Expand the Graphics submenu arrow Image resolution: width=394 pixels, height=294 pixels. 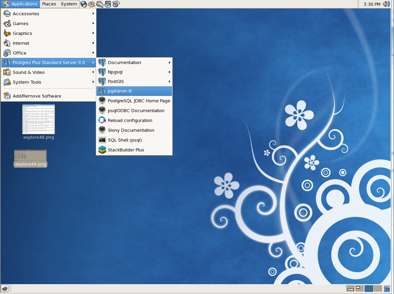[x=93, y=33]
